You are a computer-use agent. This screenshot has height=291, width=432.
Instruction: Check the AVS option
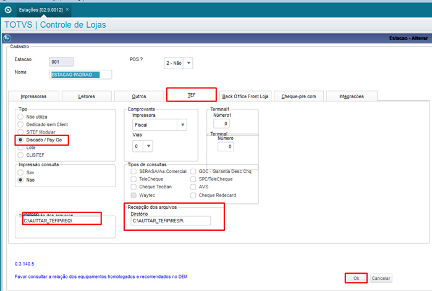(193, 187)
